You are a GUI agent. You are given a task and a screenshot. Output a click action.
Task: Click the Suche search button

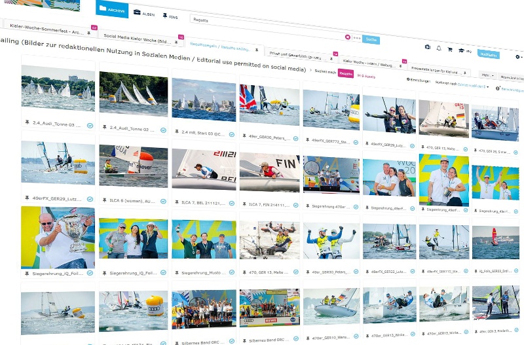(x=371, y=39)
